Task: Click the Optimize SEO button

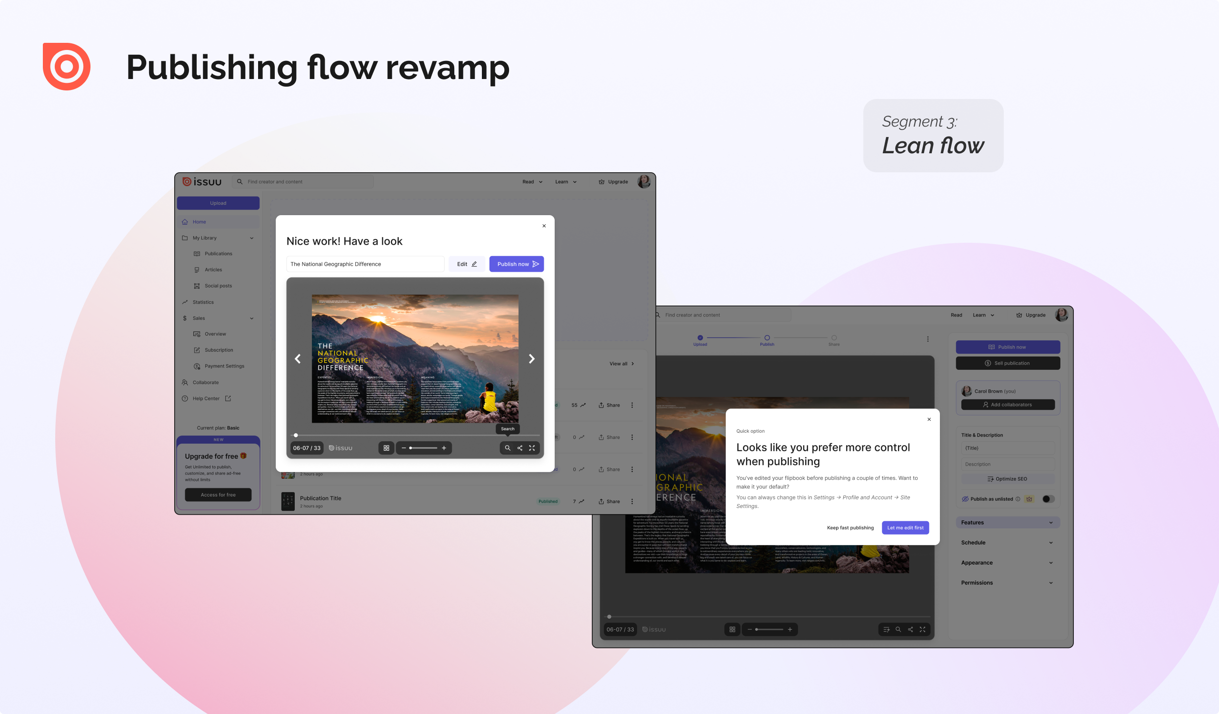Action: (x=1008, y=479)
